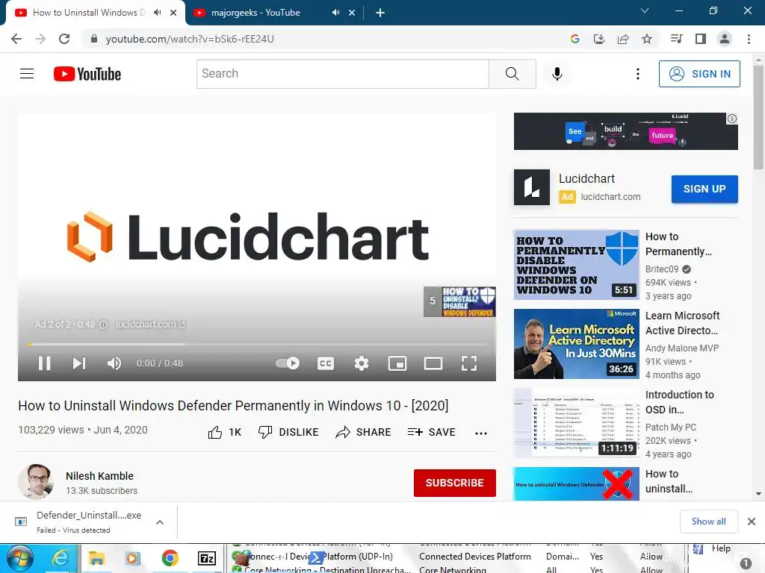765x573 pixels.
Task: Open the Lucidchart ad logo
Action: point(532,187)
